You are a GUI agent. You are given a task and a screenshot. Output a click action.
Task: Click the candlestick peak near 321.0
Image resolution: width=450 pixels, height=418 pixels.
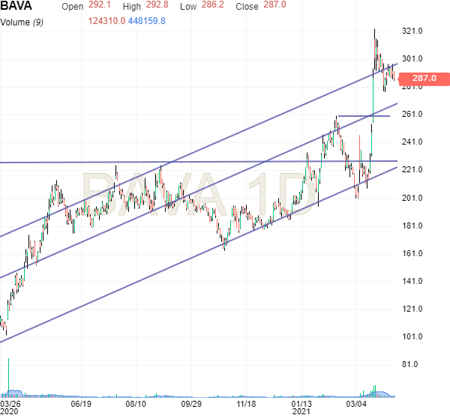click(x=375, y=31)
